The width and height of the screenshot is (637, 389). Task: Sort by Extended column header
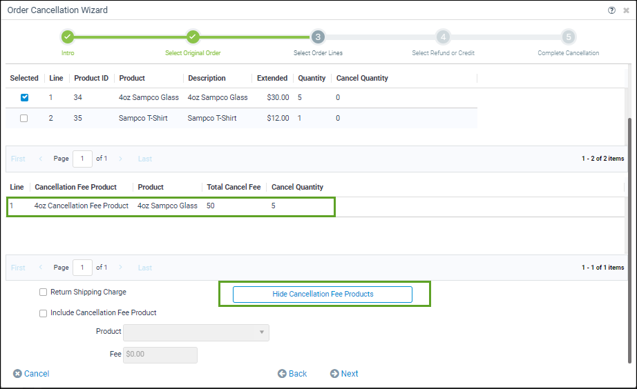272,78
